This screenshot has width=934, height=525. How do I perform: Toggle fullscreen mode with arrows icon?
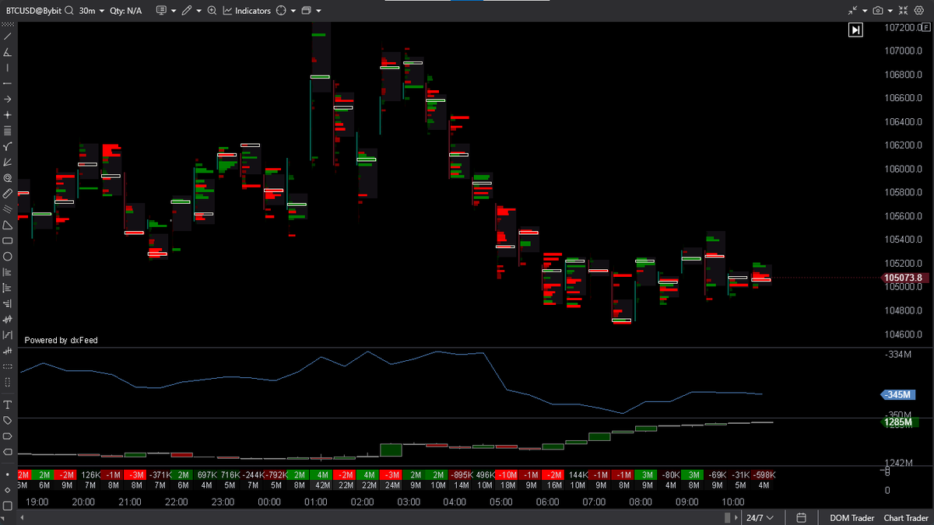click(x=903, y=10)
